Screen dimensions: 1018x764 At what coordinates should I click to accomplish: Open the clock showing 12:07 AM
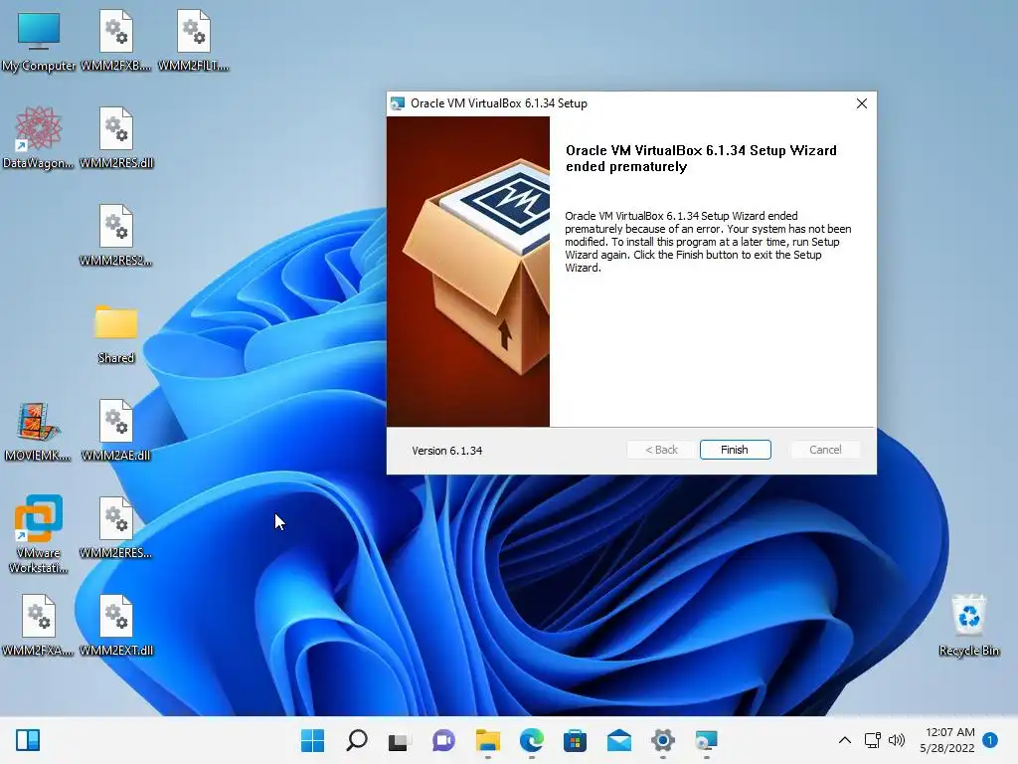pos(947,740)
